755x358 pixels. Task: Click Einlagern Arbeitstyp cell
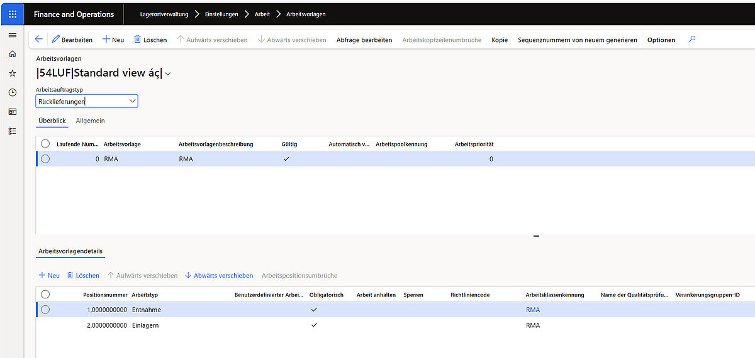145,325
